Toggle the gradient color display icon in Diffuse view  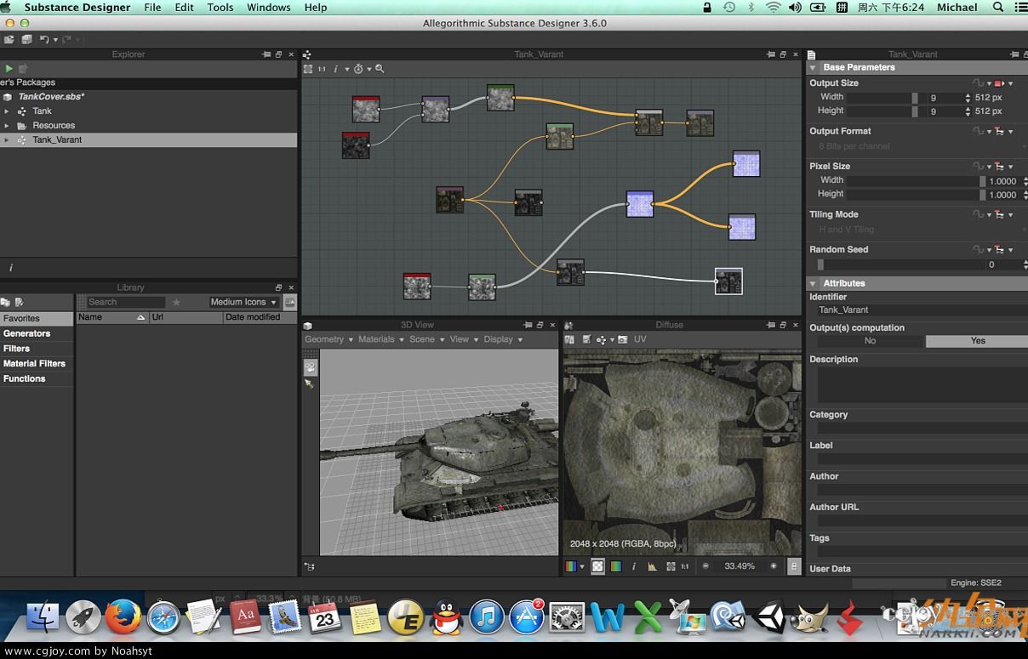point(616,566)
